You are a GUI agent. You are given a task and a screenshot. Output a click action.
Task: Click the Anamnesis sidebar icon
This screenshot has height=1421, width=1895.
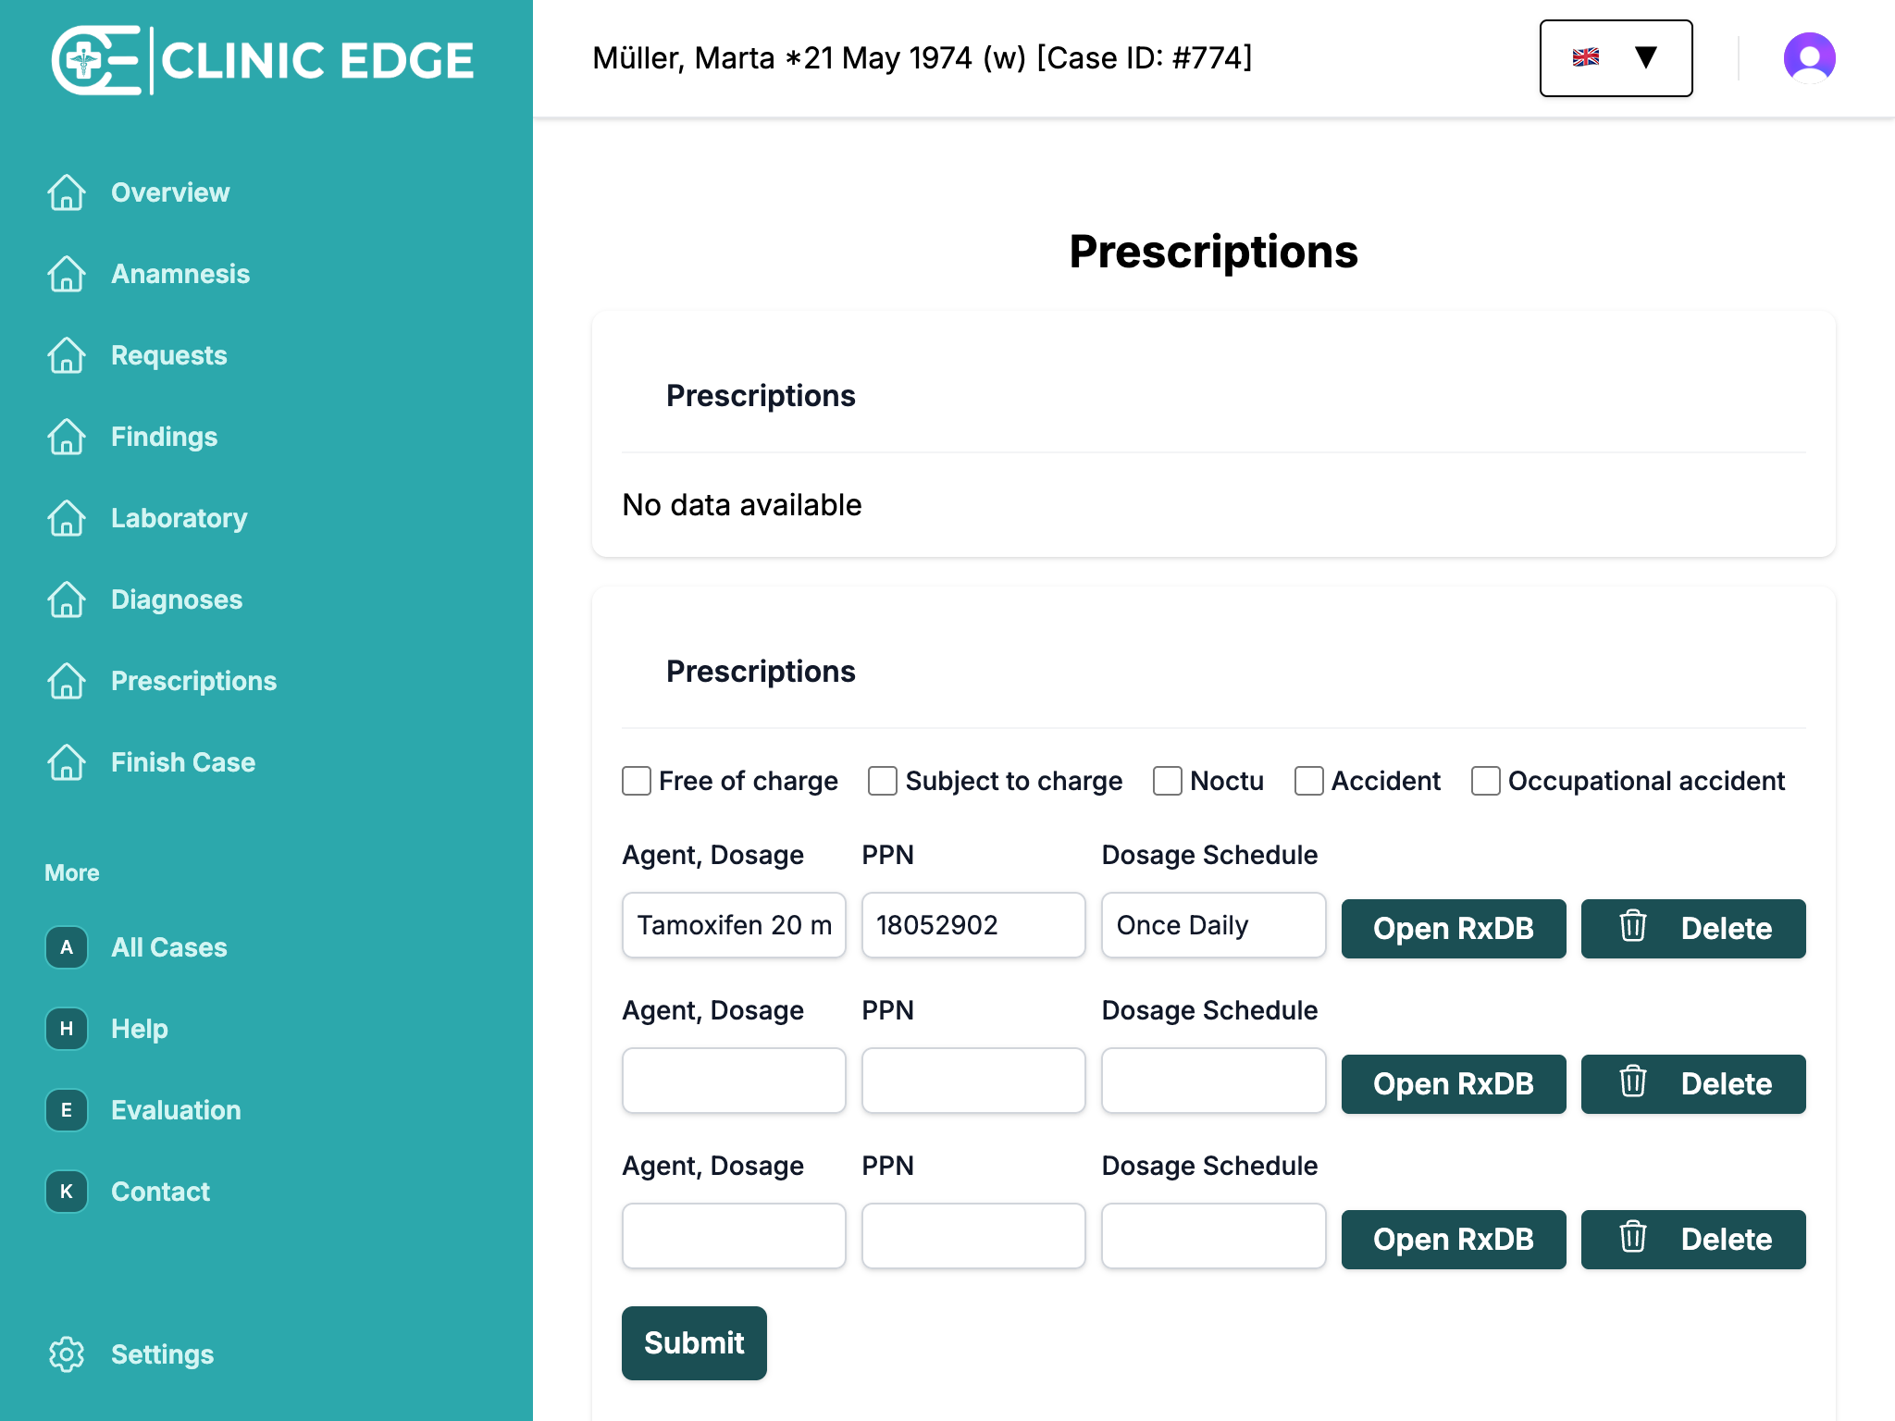coord(66,274)
